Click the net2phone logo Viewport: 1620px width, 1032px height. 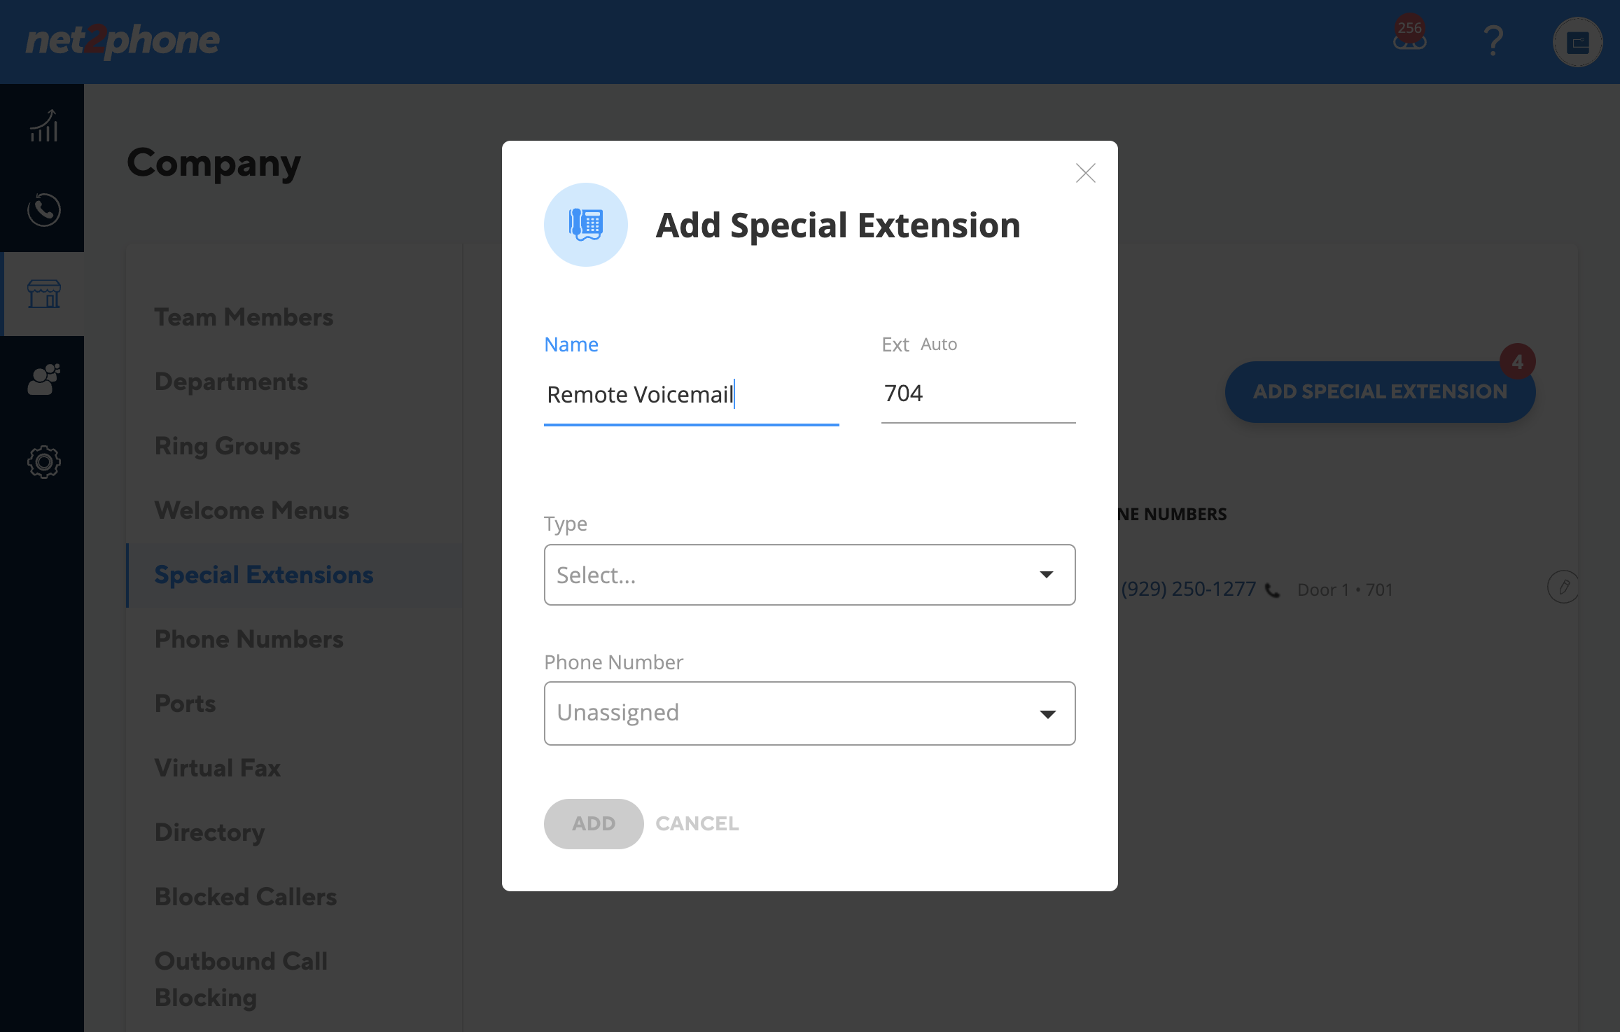(x=123, y=41)
